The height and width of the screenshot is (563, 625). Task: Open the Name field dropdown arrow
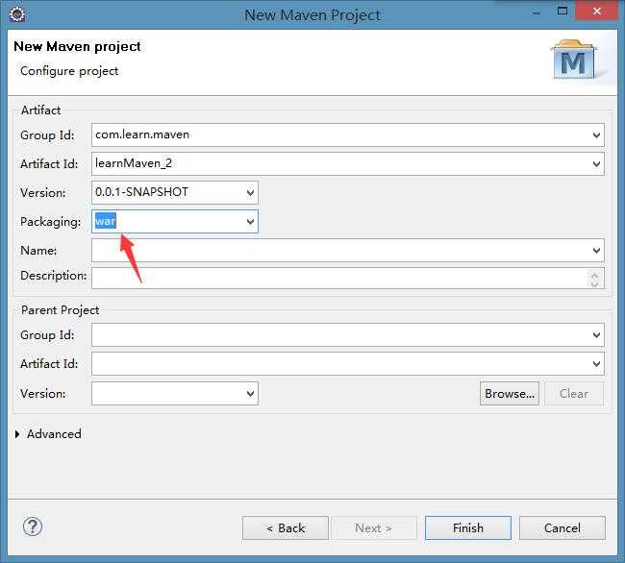tap(596, 251)
